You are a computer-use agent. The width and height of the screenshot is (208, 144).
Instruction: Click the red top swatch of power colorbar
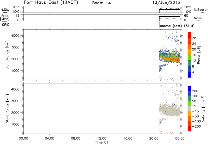click(190, 35)
